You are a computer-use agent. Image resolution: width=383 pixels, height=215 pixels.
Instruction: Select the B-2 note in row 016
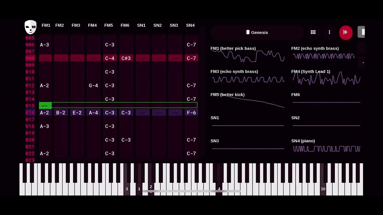point(61,113)
